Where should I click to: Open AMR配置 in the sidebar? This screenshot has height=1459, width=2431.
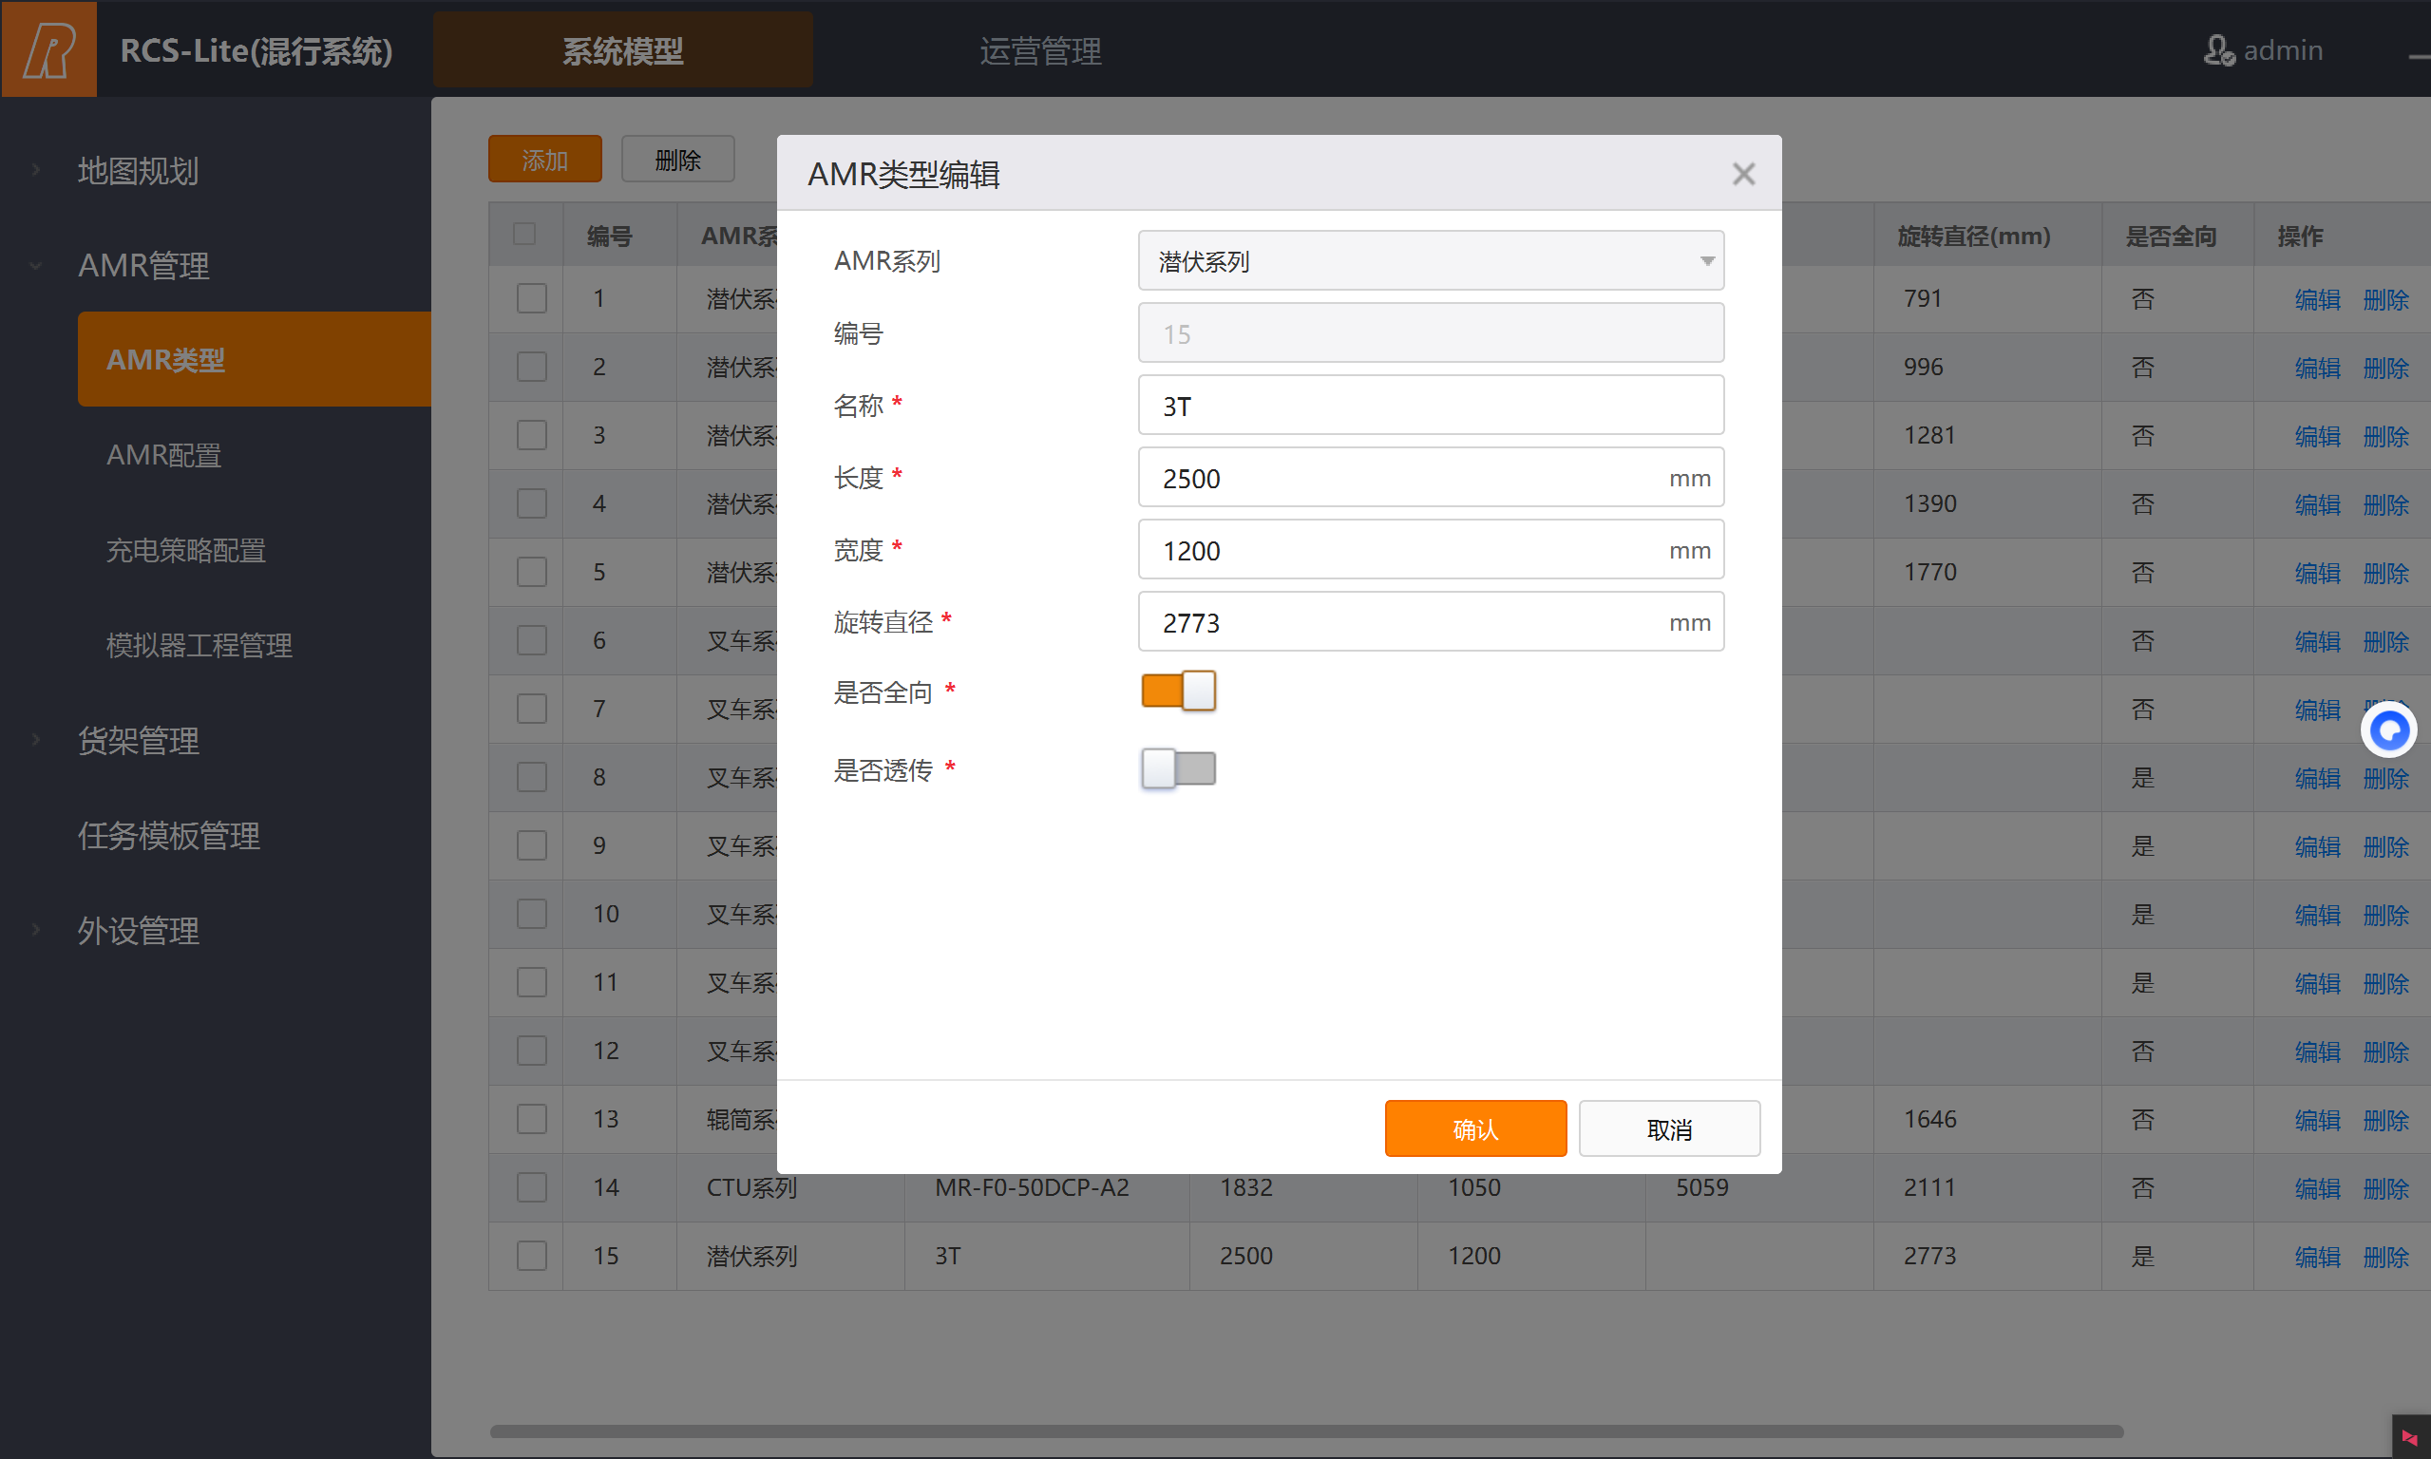click(163, 454)
